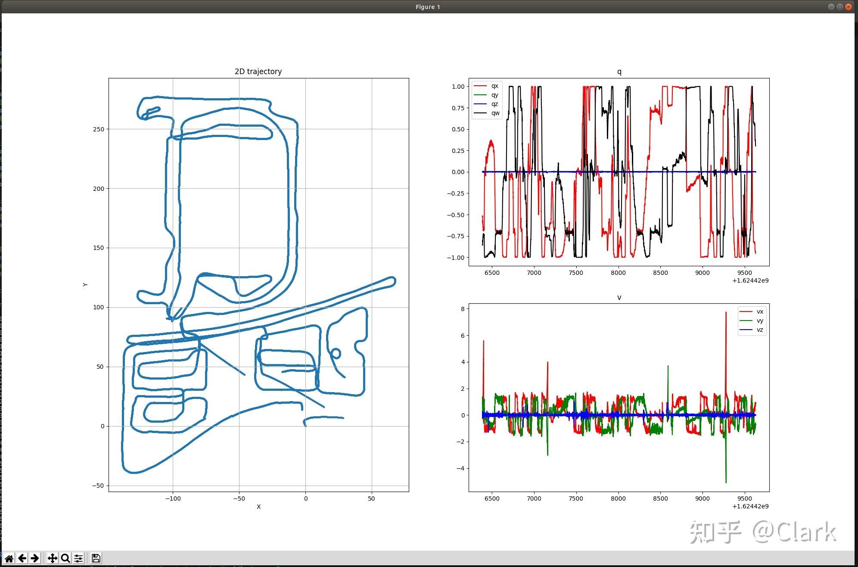Click the vz legend entry
This screenshot has height=567, width=858.
coord(760,330)
